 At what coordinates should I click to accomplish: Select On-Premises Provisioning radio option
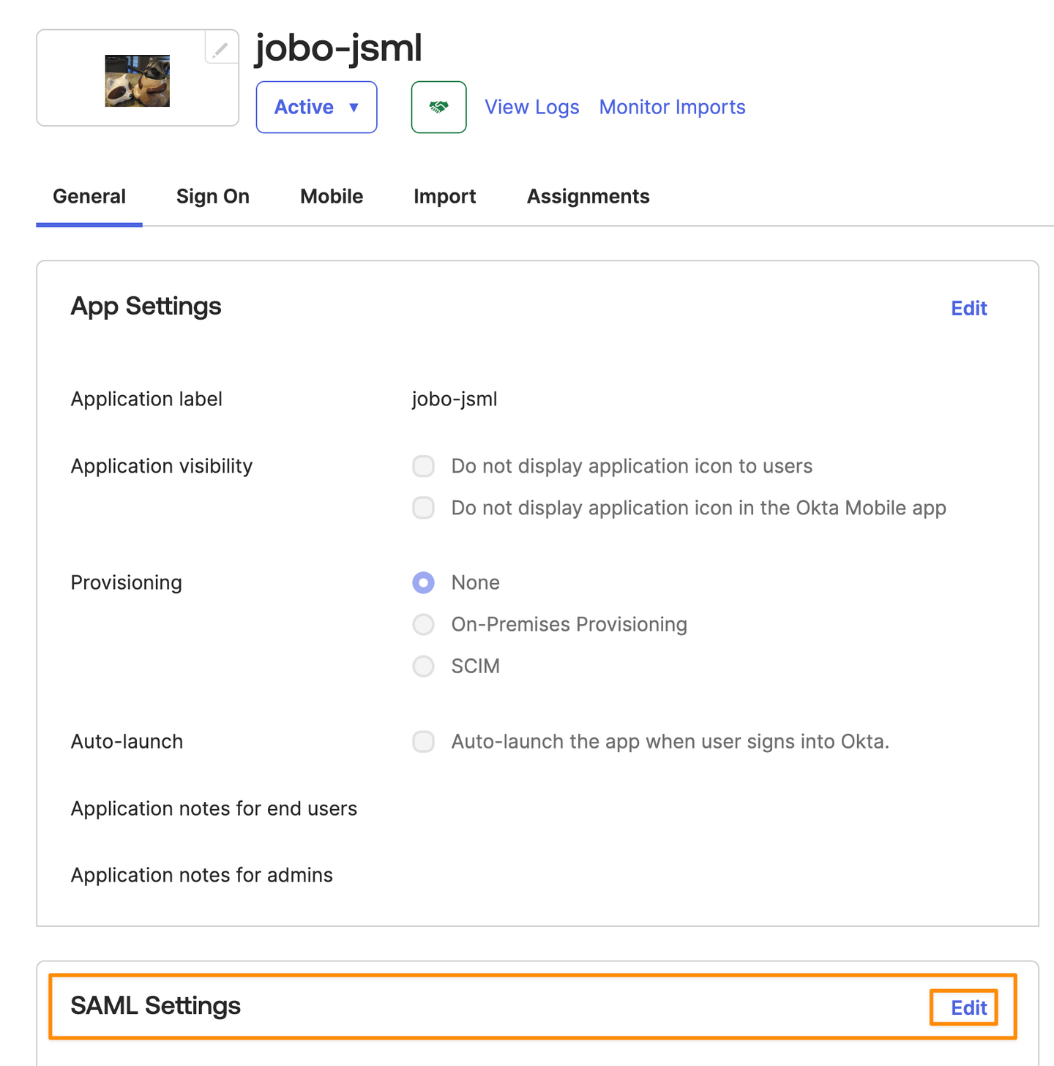[x=424, y=624]
